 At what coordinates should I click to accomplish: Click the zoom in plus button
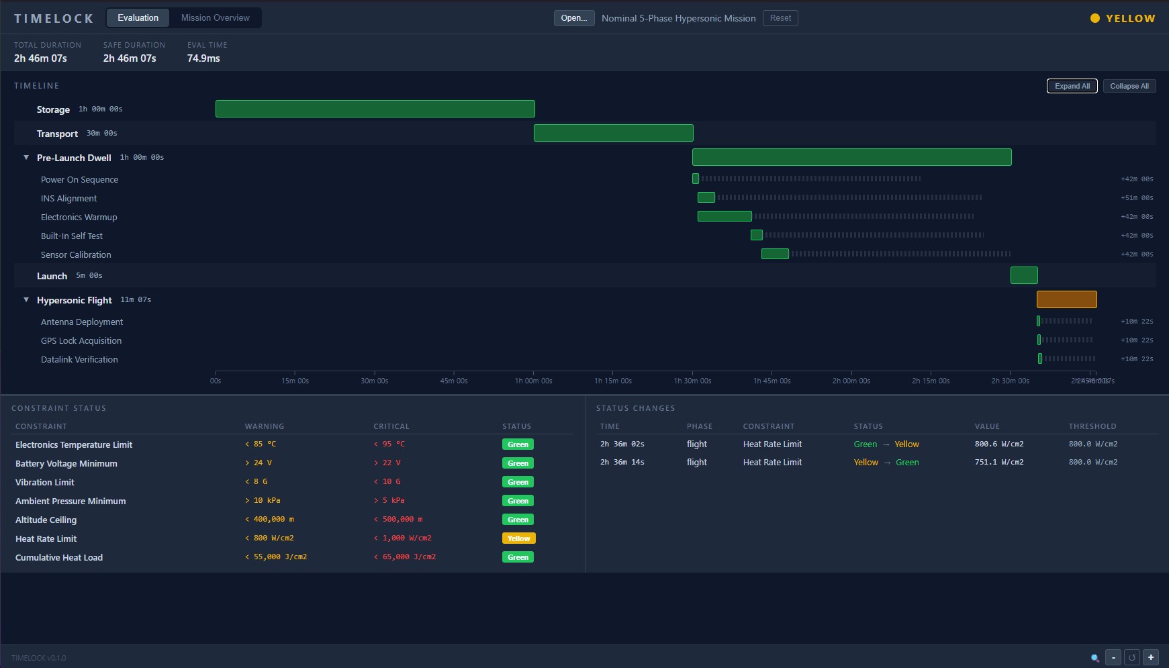(x=1151, y=657)
